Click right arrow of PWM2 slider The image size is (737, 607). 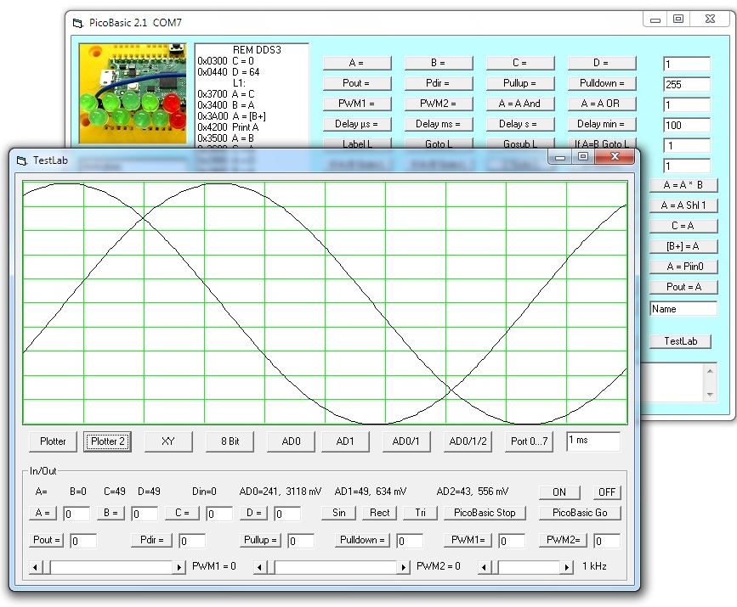[x=404, y=567]
